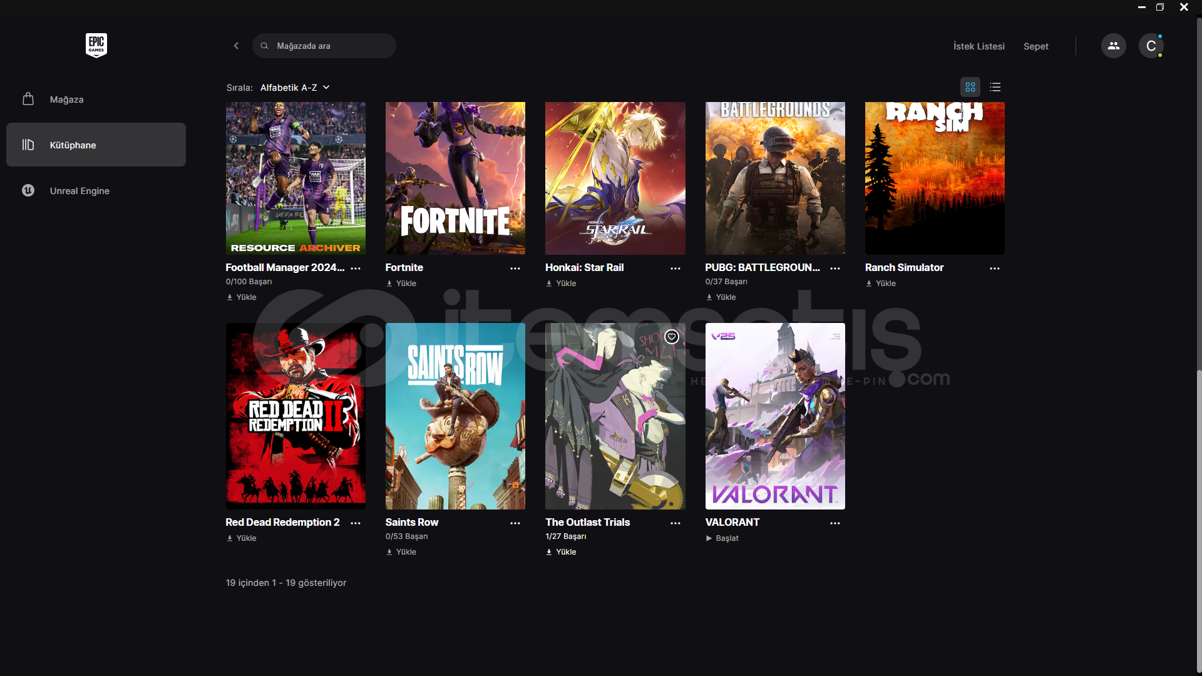Image resolution: width=1202 pixels, height=676 pixels.
Task: Click Yükle under Honkai: Star Rail
Action: tap(561, 284)
